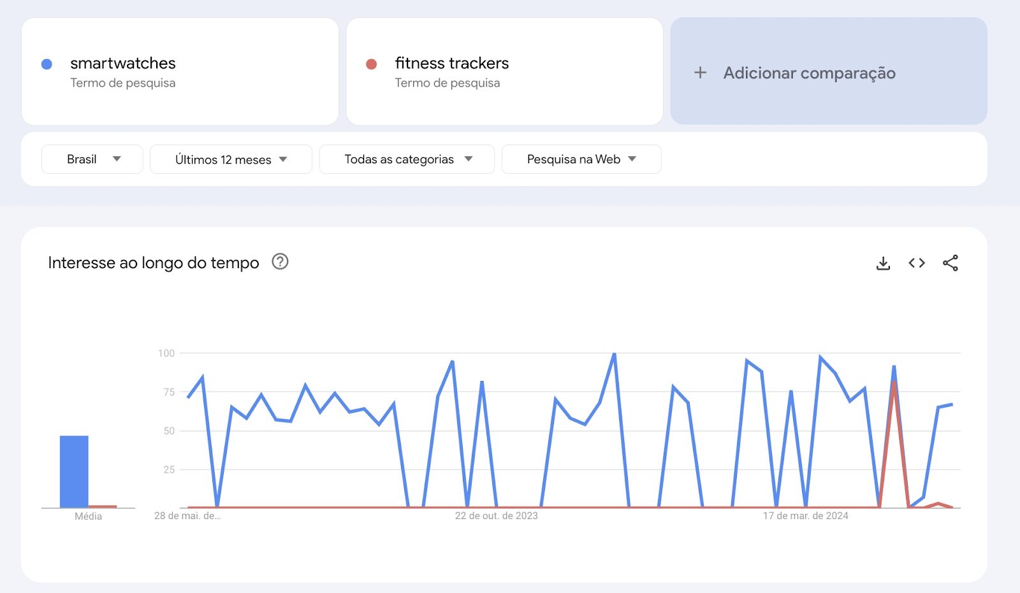This screenshot has width=1020, height=593.
Task: Click the 22 de out. de 2023 axis label
Action: [x=497, y=516]
